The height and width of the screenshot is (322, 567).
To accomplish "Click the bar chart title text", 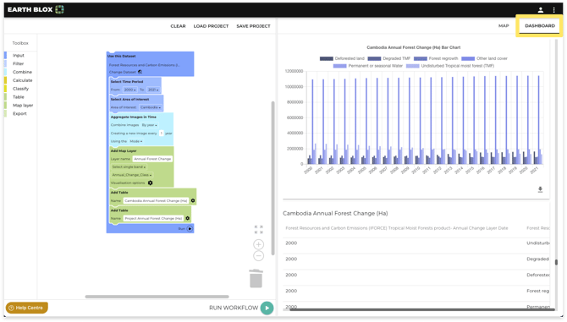I will coord(413,47).
